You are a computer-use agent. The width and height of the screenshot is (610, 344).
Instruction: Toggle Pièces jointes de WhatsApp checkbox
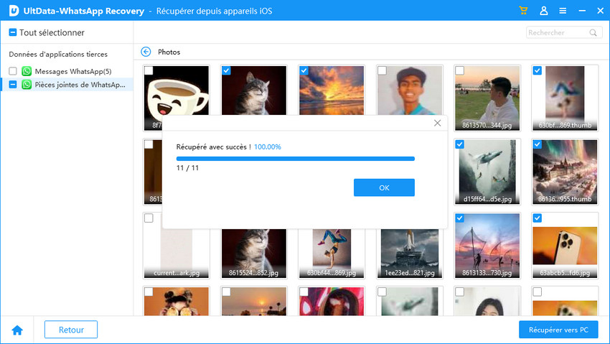click(13, 84)
